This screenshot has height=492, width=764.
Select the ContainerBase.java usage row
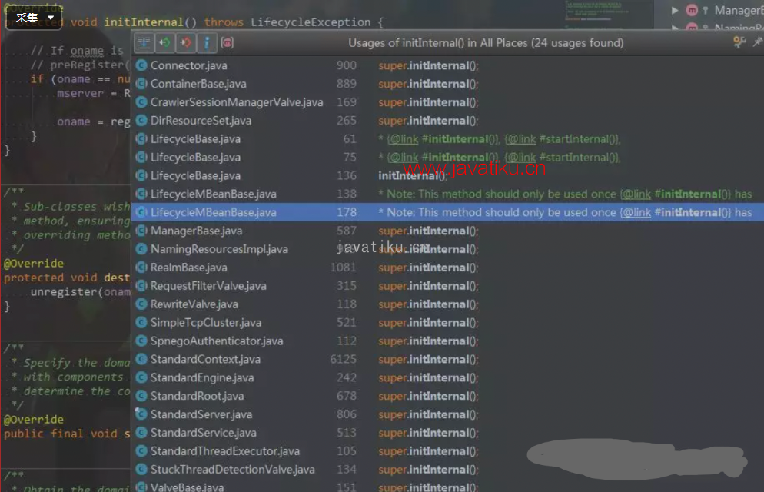tap(447, 84)
